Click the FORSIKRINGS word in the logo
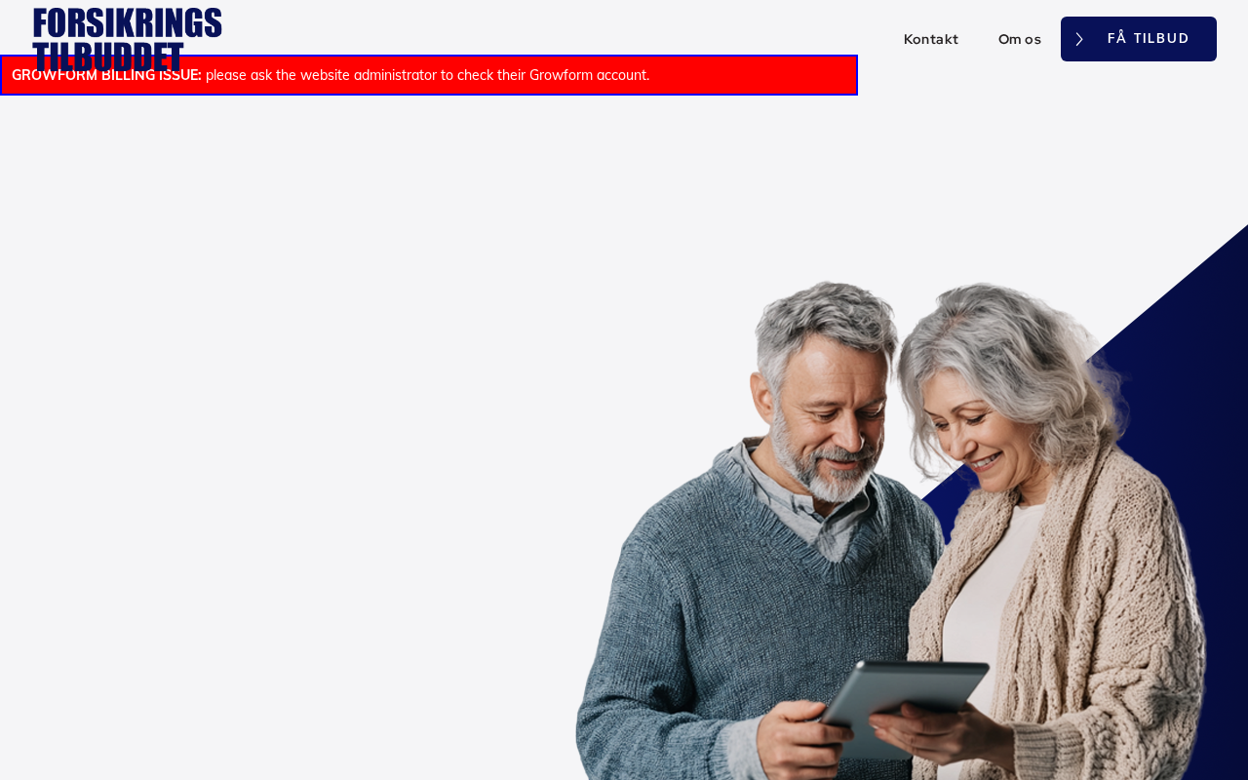 [127, 23]
